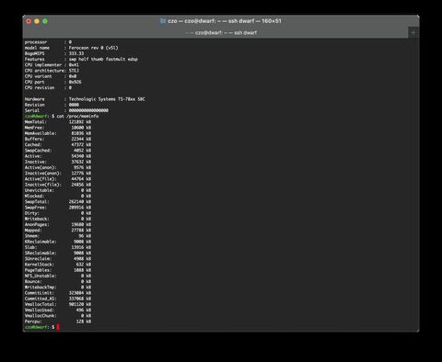The height and width of the screenshot is (362, 442).
Task: Click the Slab line
Action: coord(58,247)
